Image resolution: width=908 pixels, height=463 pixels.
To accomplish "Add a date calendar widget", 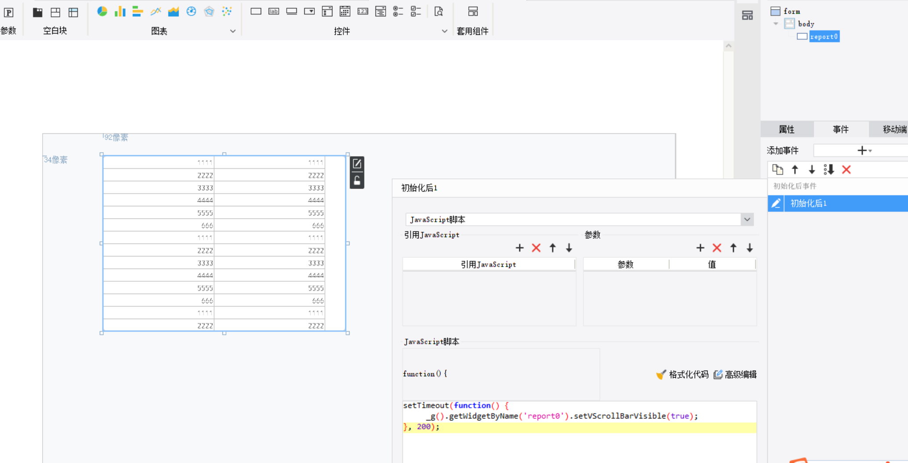I will click(345, 11).
